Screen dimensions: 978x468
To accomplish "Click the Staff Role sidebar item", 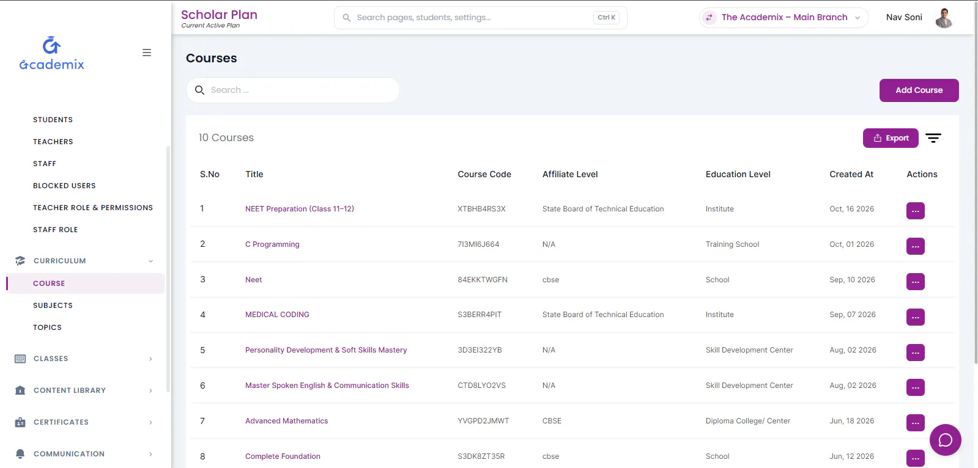I will [x=56, y=230].
